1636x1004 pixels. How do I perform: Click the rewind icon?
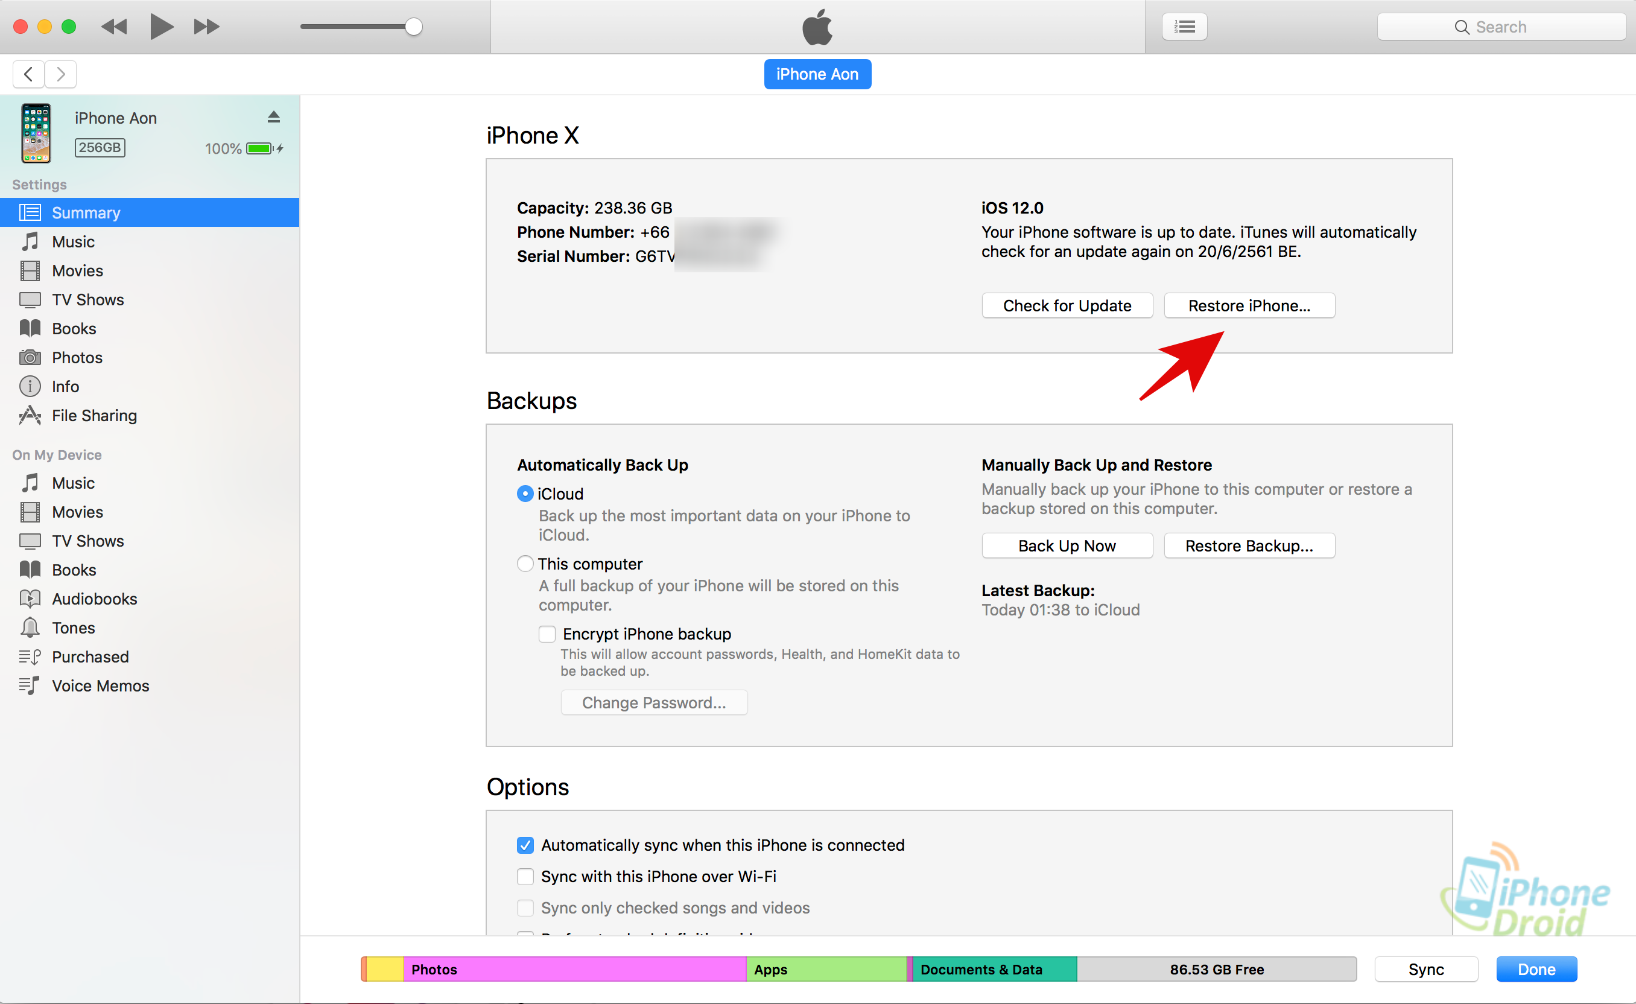pyautogui.click(x=114, y=27)
